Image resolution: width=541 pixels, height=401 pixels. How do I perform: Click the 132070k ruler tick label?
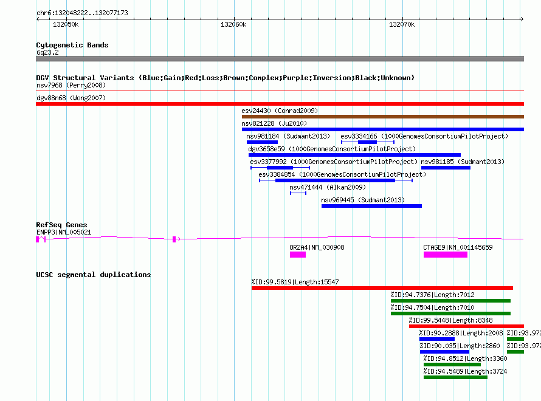tap(402, 24)
